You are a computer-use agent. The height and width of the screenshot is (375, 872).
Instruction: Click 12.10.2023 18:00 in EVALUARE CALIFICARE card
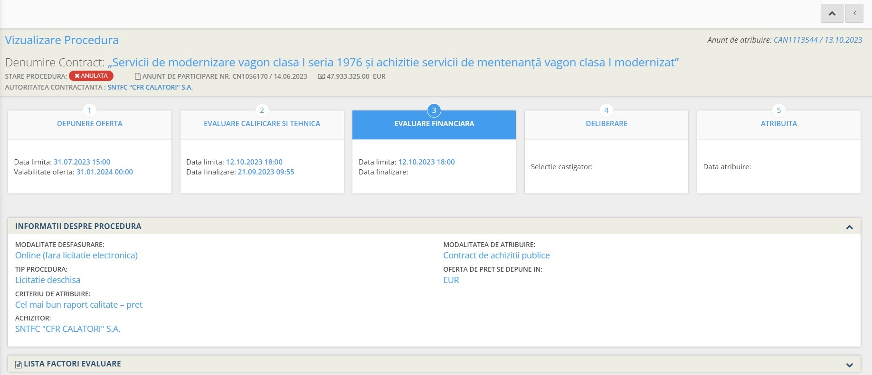[x=254, y=162]
